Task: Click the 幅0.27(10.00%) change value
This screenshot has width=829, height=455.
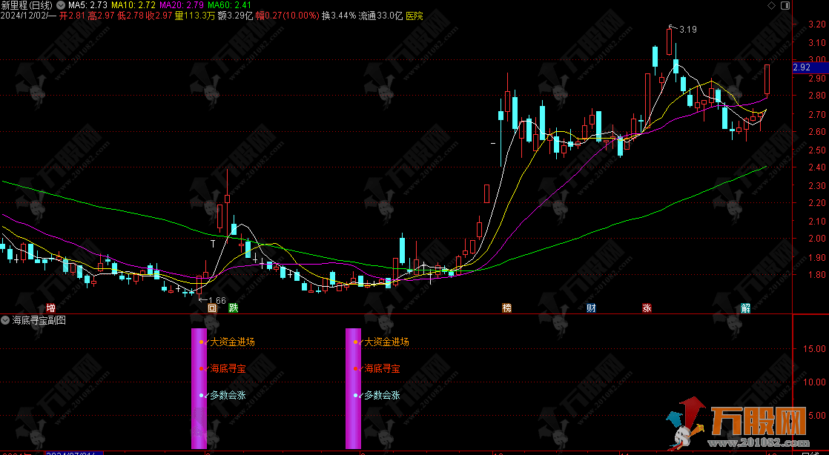Action: [288, 16]
